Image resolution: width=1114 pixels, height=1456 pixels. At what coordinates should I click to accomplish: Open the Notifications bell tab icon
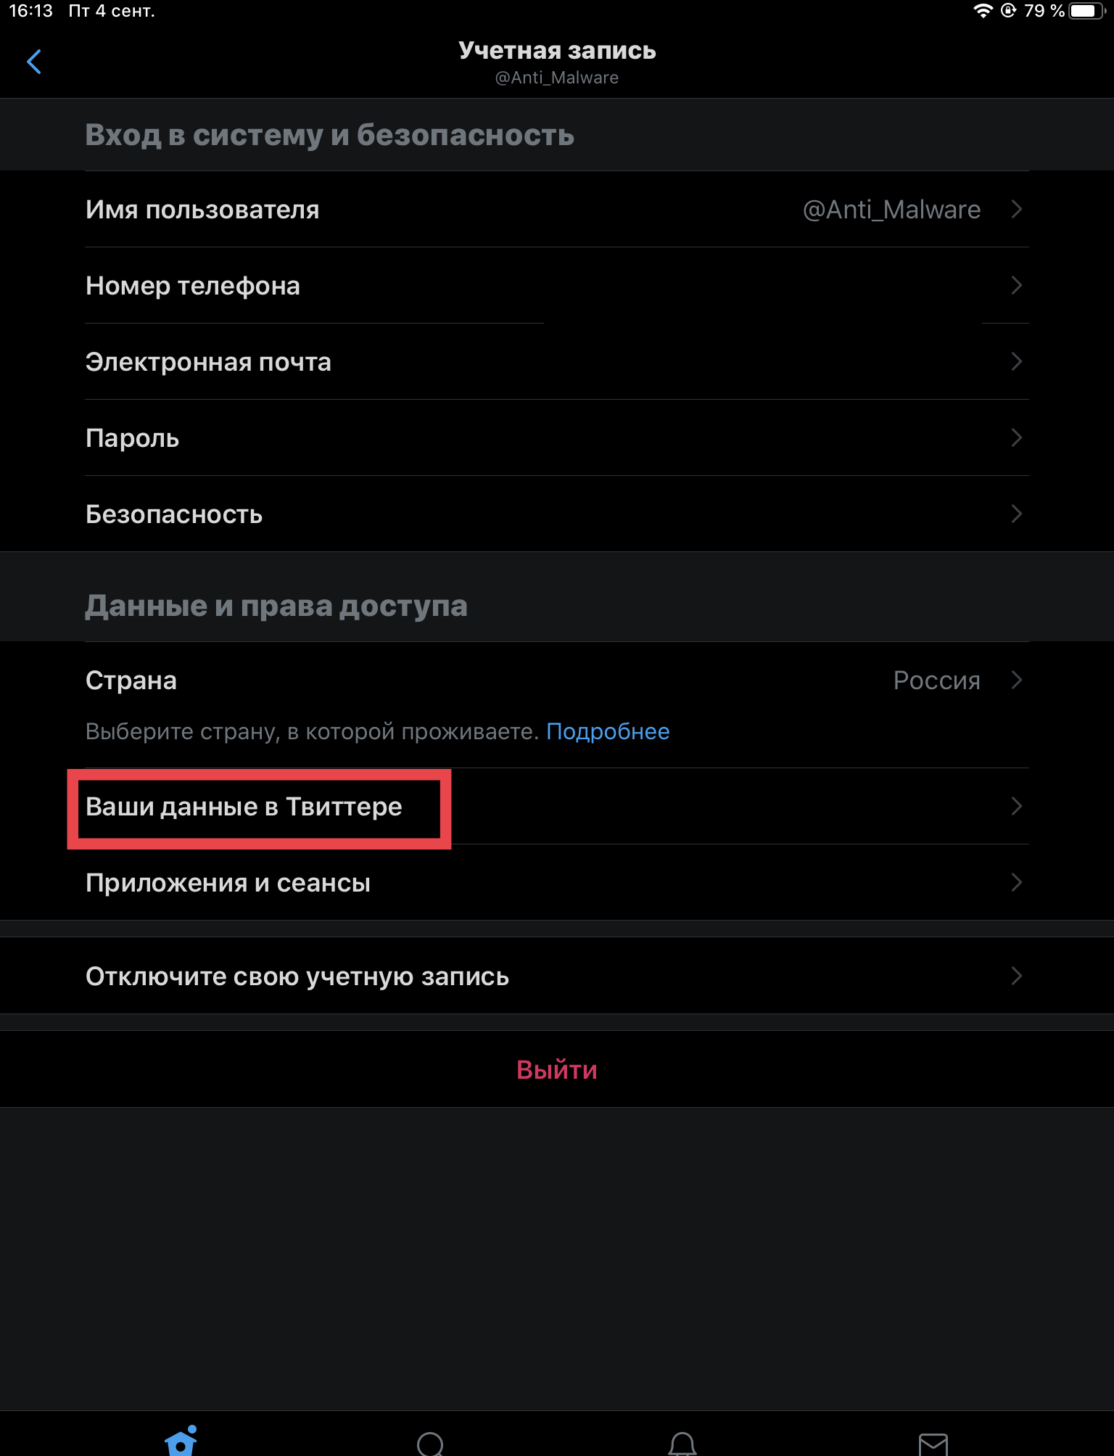tap(682, 1444)
